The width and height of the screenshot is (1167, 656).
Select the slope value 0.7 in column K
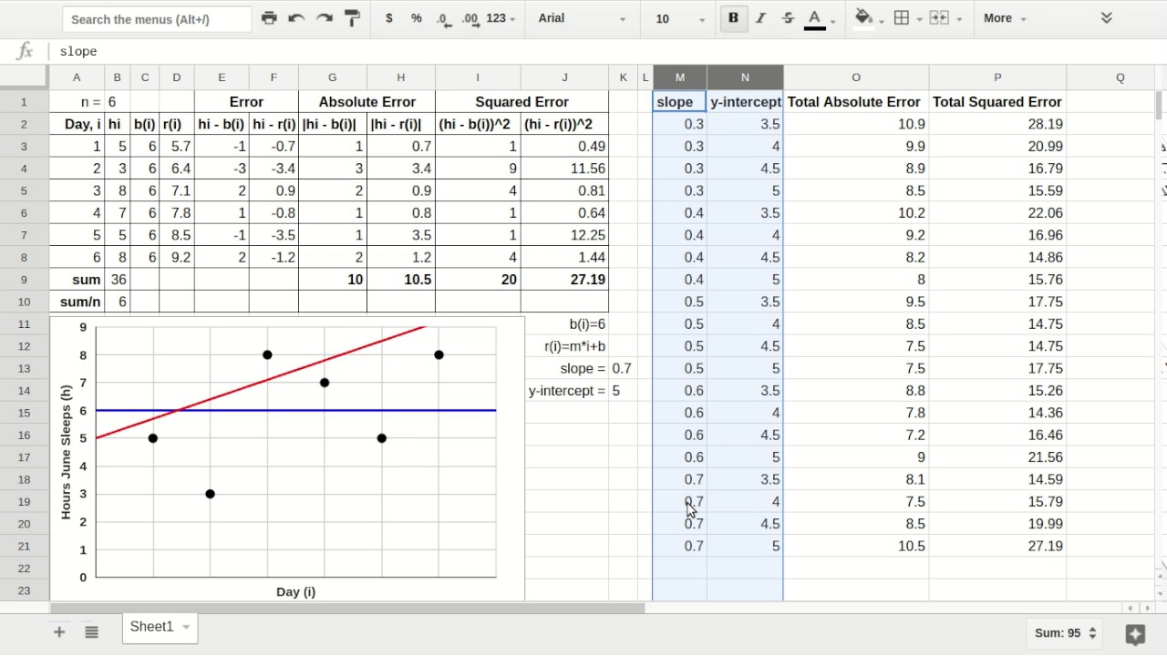(x=623, y=368)
